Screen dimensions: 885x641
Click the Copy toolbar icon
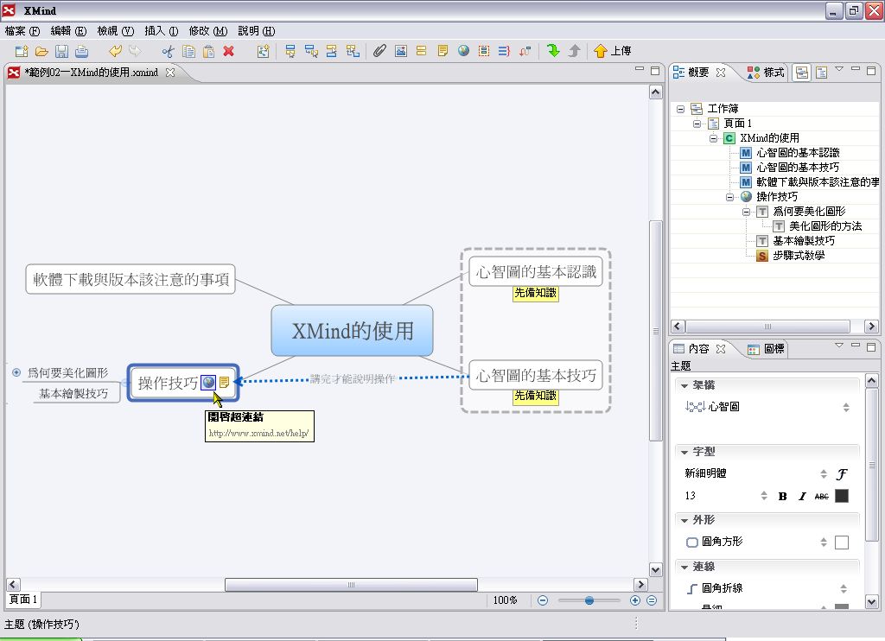click(188, 51)
